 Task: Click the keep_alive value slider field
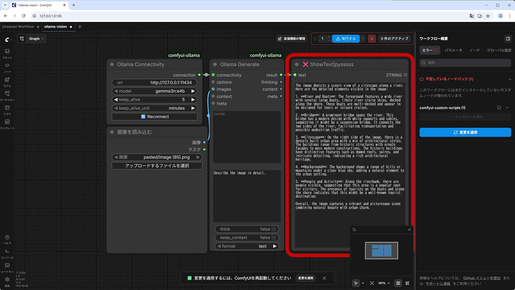[154, 99]
